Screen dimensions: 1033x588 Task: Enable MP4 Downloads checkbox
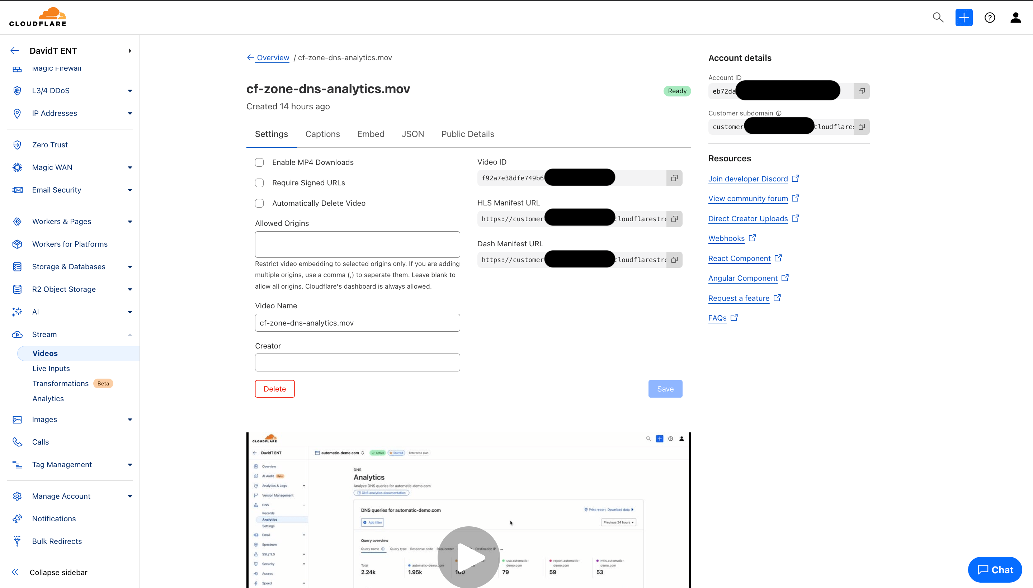[259, 162]
